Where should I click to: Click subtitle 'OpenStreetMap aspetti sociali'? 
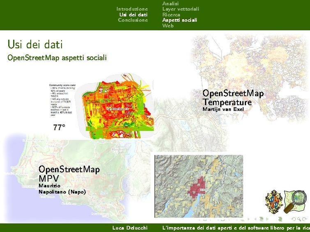(x=57, y=58)
